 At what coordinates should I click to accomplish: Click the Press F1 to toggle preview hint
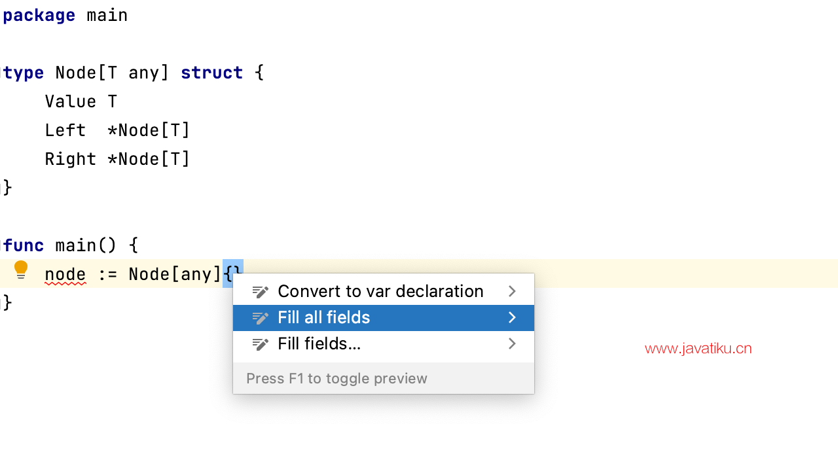click(x=337, y=379)
